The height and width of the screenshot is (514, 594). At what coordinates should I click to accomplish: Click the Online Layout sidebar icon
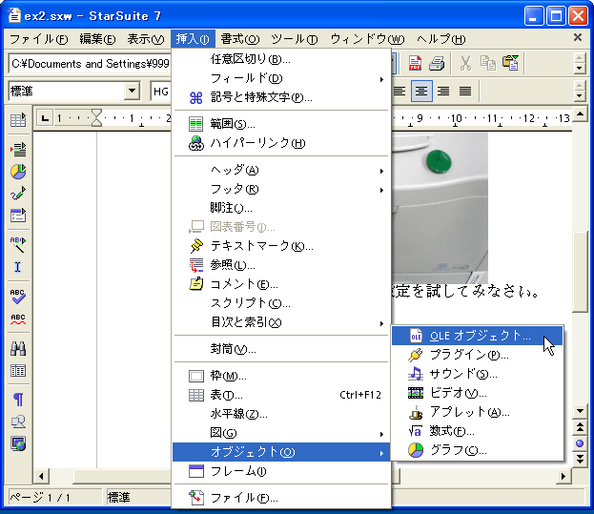click(x=18, y=443)
